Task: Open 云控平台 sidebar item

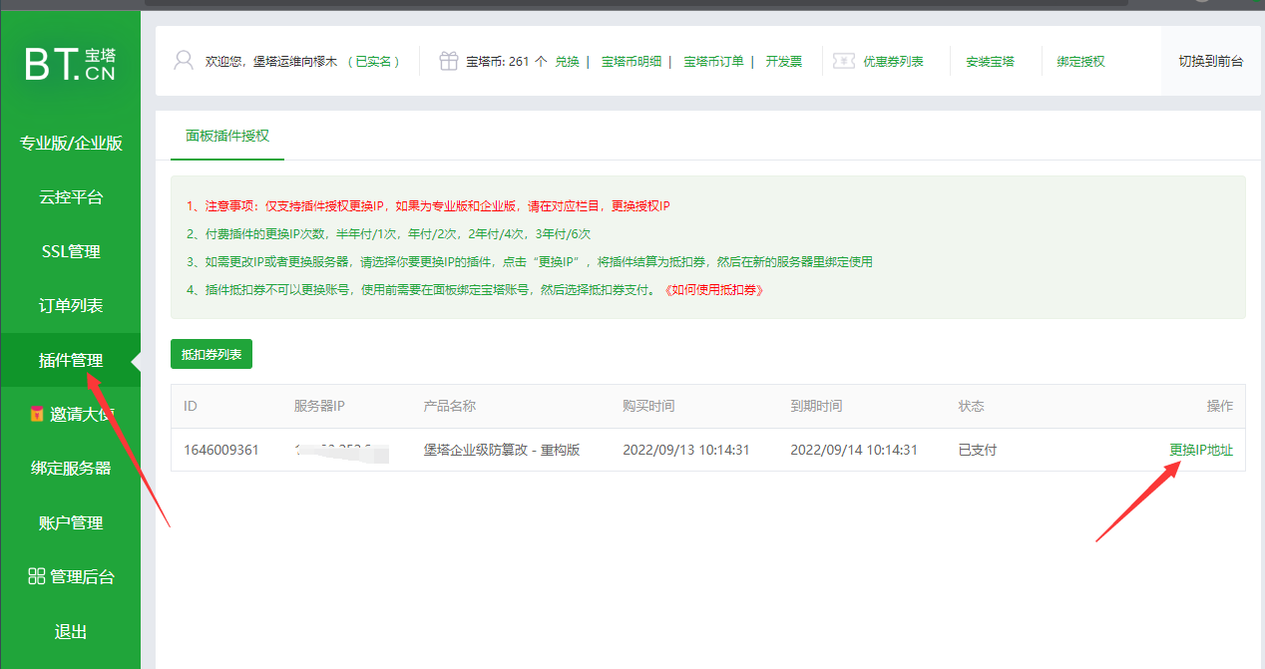Action: [x=71, y=196]
